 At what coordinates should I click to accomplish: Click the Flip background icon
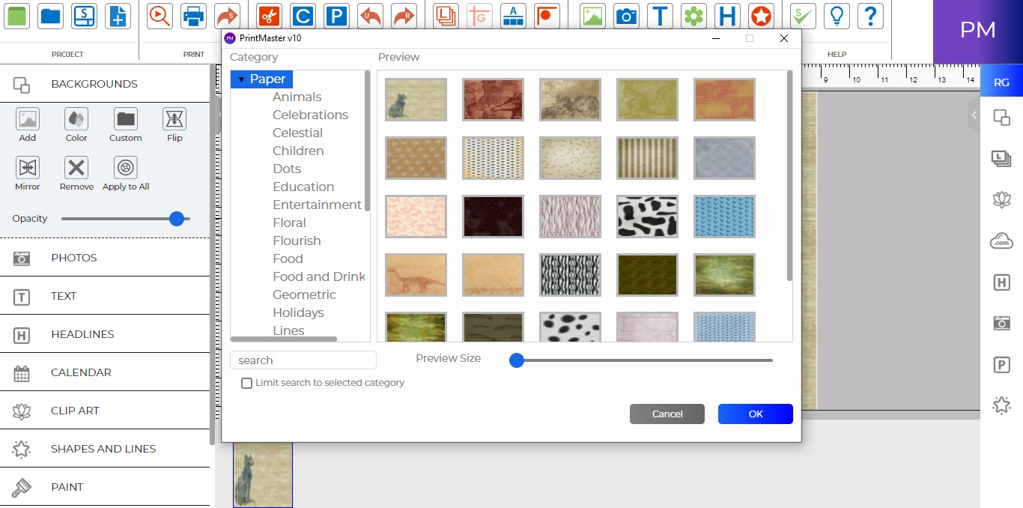[174, 119]
